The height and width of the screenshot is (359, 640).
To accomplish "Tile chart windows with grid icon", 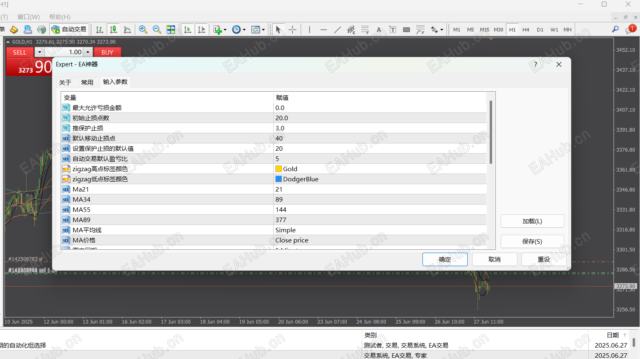I will click(x=171, y=29).
